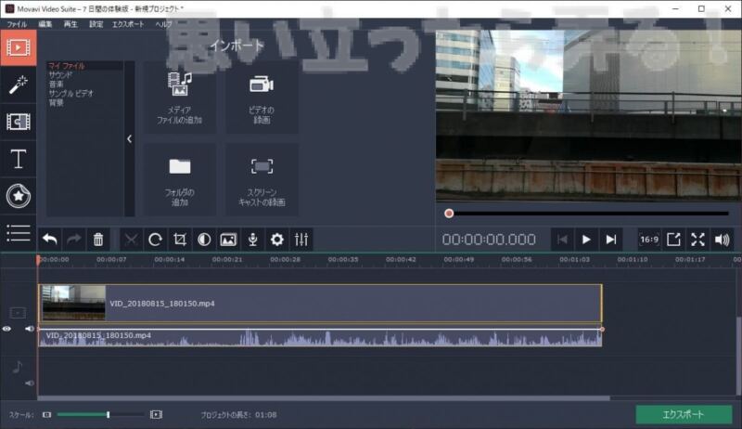Screen dimensions: 742x429
Task: Detach the preview window icon
Action: (x=673, y=240)
